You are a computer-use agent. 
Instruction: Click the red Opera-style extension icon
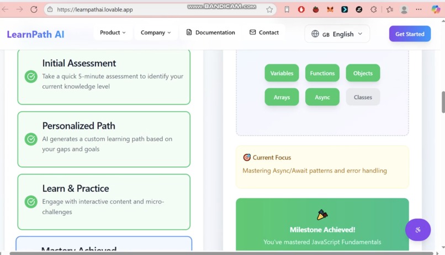tap(301, 9)
